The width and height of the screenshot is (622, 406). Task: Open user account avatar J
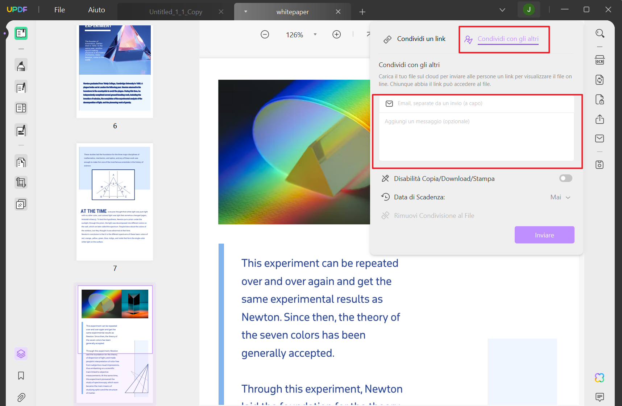point(529,9)
